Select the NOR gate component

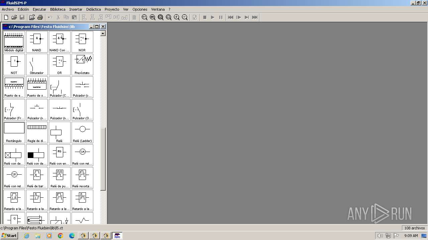(82, 42)
